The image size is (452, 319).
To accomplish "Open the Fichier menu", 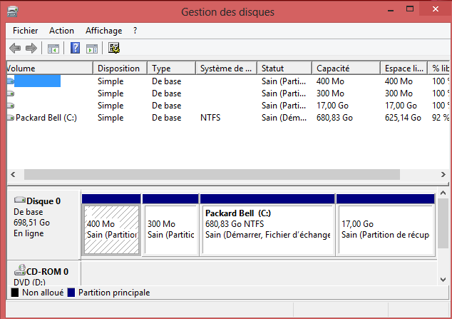I will (26, 31).
